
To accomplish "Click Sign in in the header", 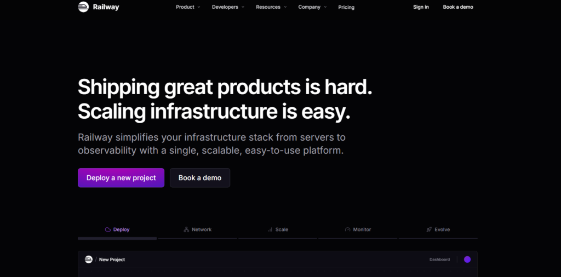I will coord(421,7).
